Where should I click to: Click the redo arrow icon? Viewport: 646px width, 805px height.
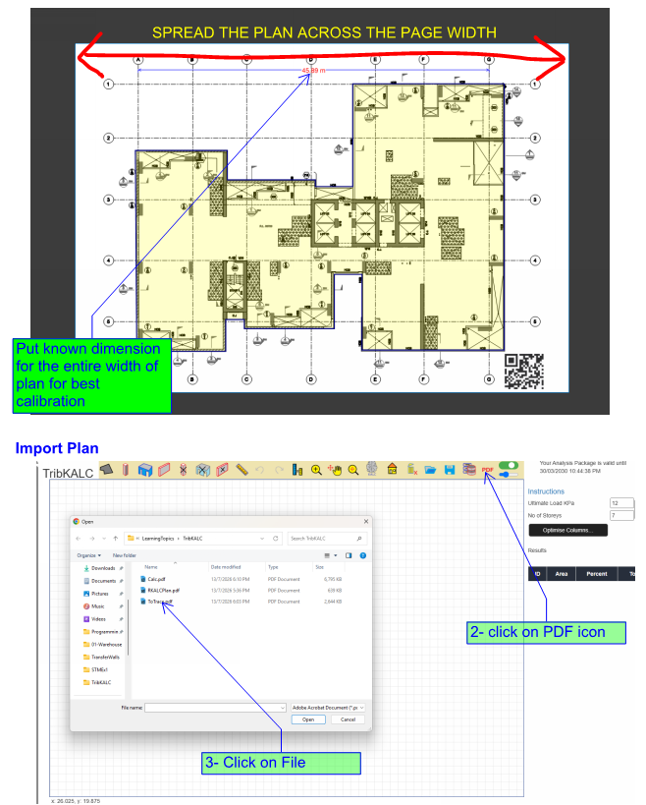point(279,470)
